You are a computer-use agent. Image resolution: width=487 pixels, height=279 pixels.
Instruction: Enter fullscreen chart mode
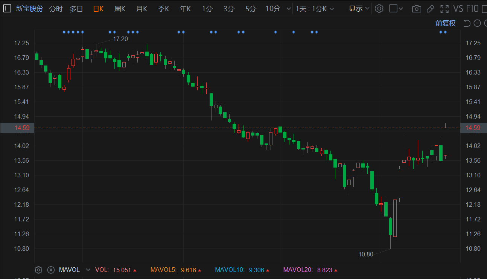(444, 9)
